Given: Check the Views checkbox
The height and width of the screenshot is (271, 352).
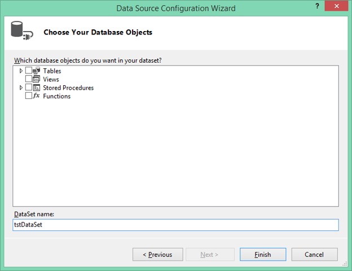Looking at the screenshot, I should 29,79.
